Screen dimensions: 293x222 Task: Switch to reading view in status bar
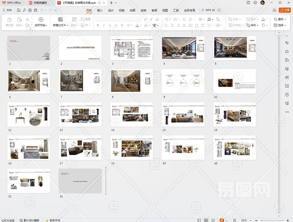(213, 220)
